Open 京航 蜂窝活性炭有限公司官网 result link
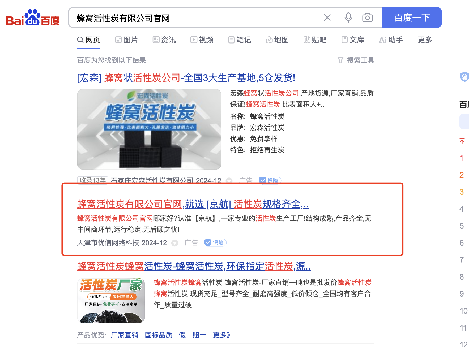The width and height of the screenshot is (469, 347). click(193, 204)
